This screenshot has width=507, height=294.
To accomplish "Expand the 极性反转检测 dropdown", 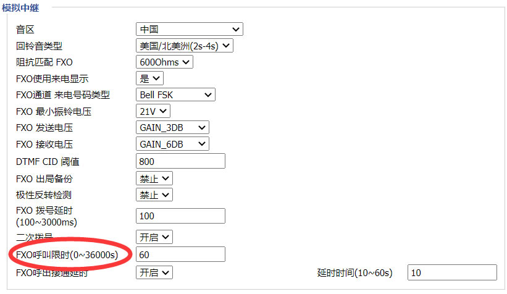I will coord(154,195).
